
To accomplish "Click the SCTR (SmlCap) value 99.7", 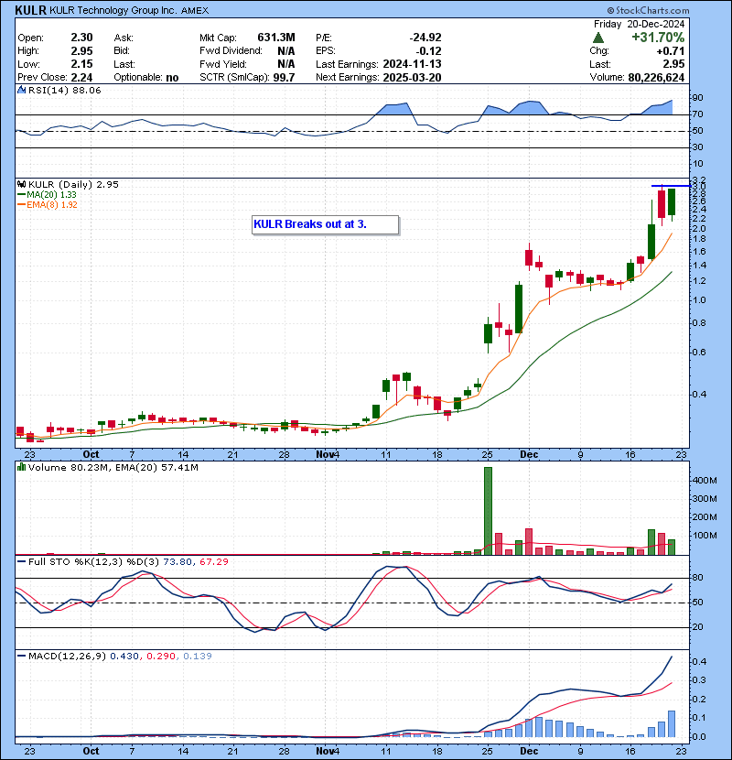I will [x=284, y=77].
